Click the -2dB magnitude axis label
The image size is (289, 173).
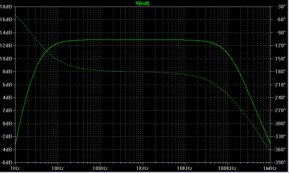point(7,136)
